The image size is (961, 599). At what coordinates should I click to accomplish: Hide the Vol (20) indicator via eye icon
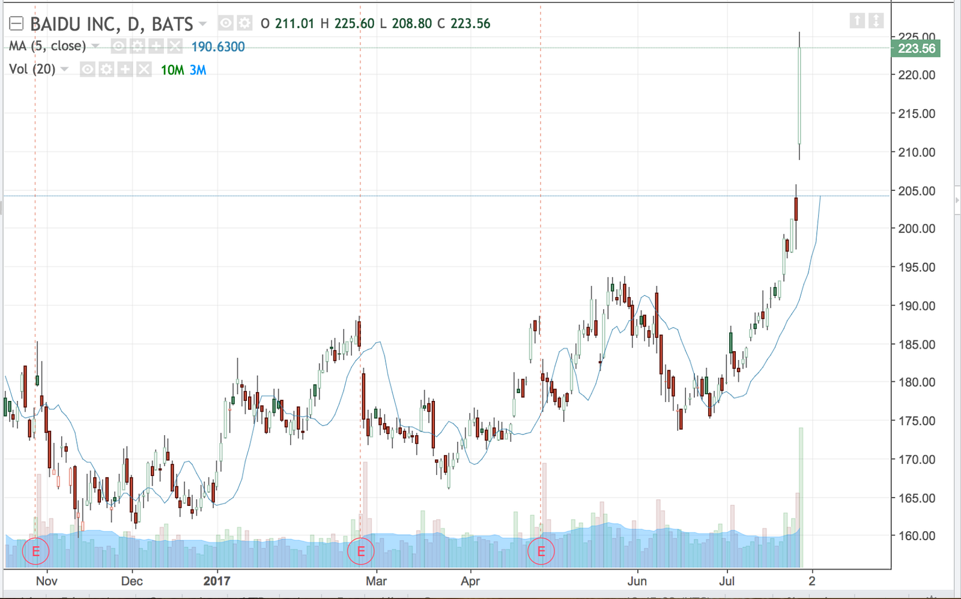88,70
